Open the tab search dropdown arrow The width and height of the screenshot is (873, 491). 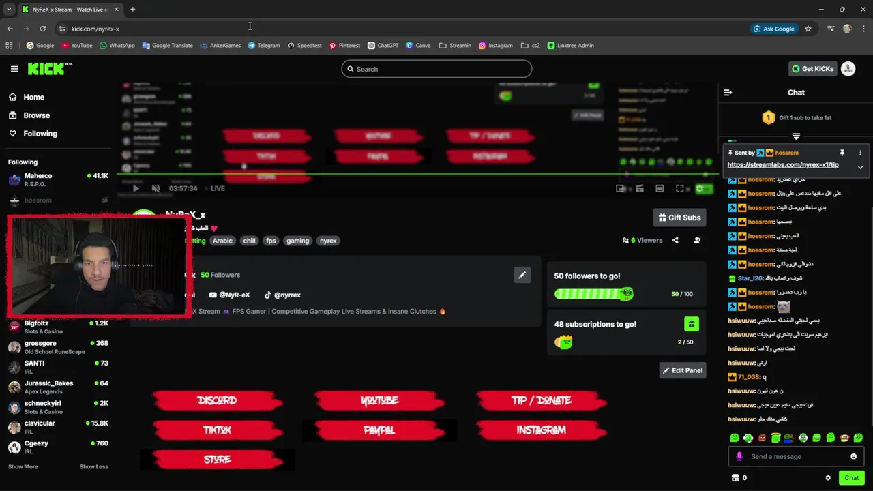[9, 9]
